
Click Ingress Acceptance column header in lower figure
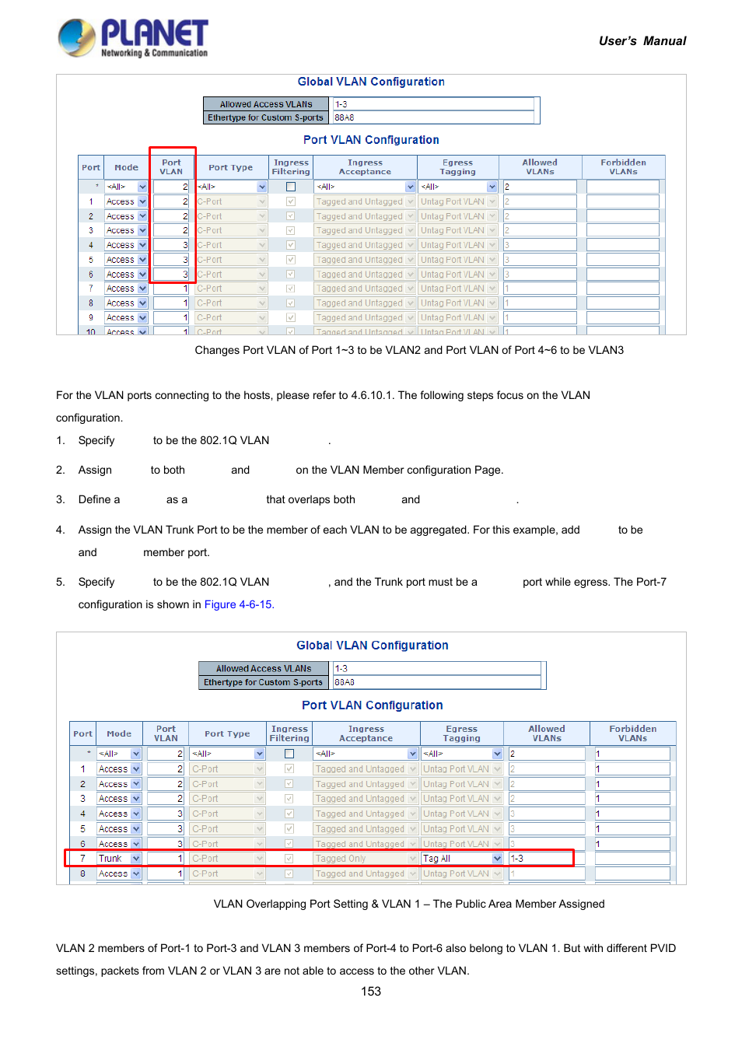(366, 733)
